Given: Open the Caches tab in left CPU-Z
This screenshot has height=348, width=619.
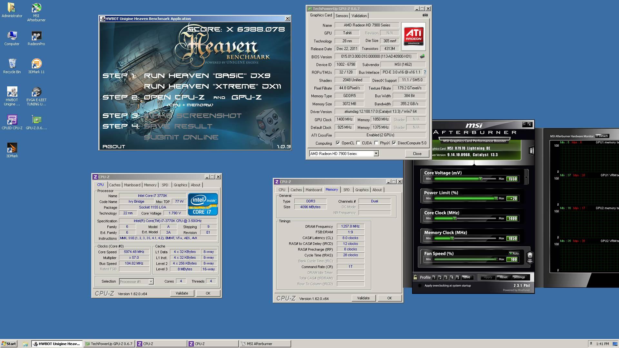Looking at the screenshot, I should pos(114,185).
